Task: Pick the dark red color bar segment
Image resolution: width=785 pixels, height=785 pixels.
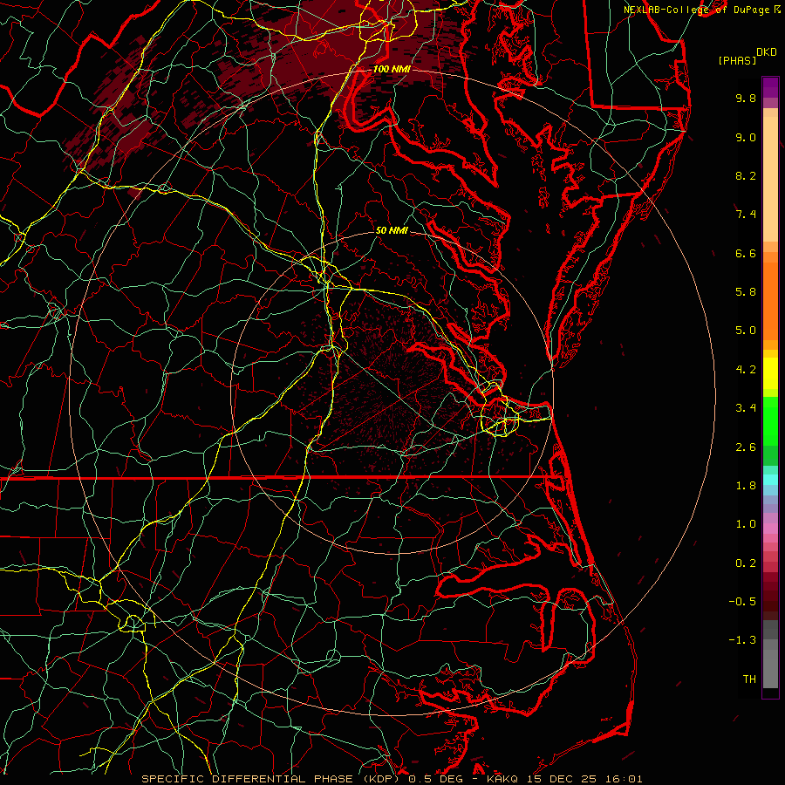Action: (x=770, y=596)
